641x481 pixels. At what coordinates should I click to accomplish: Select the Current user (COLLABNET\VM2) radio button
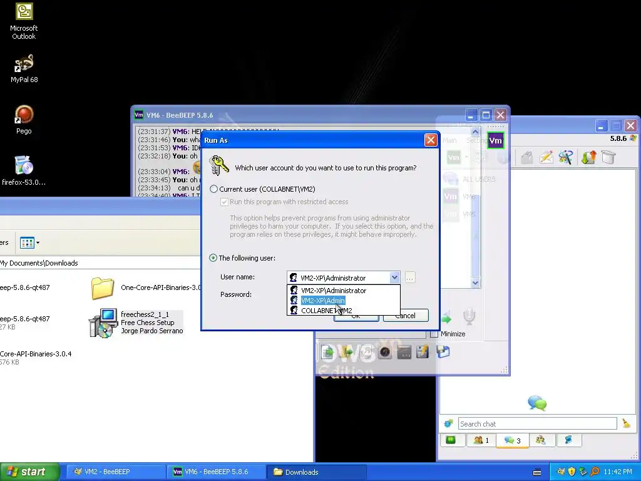[213, 189]
